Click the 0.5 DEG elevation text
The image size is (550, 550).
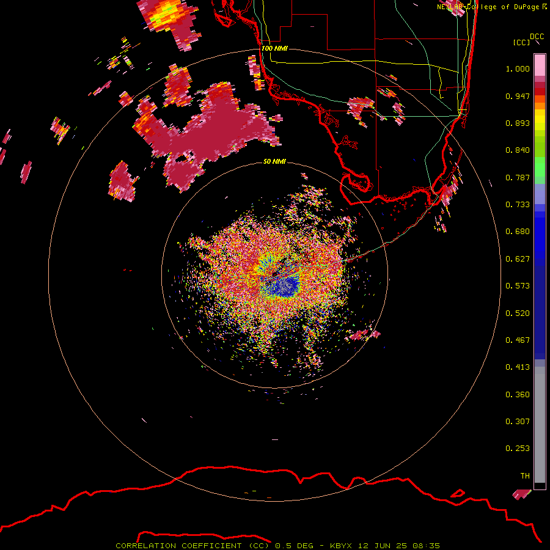click(294, 546)
